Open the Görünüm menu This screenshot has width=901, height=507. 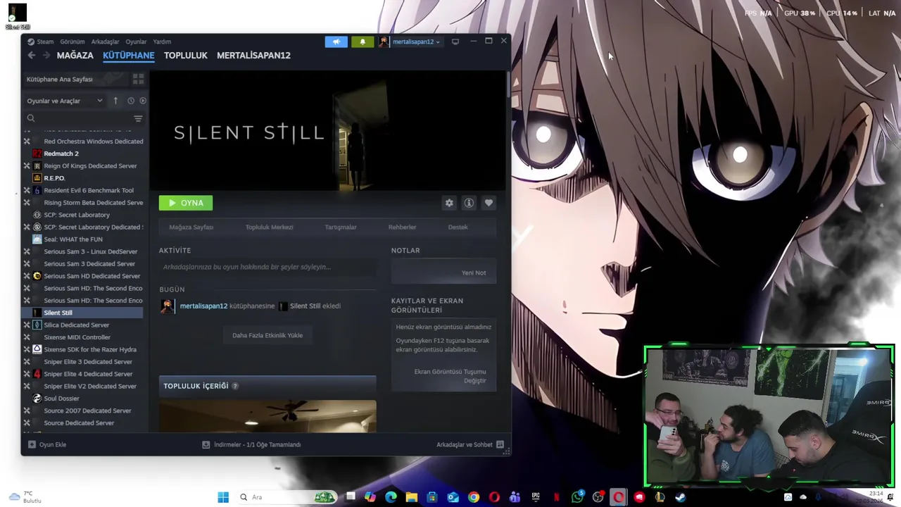(x=73, y=42)
